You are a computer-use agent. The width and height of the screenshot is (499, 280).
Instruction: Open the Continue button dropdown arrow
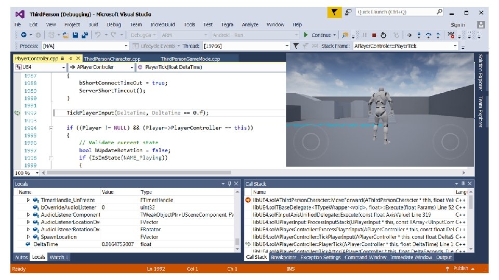click(334, 35)
